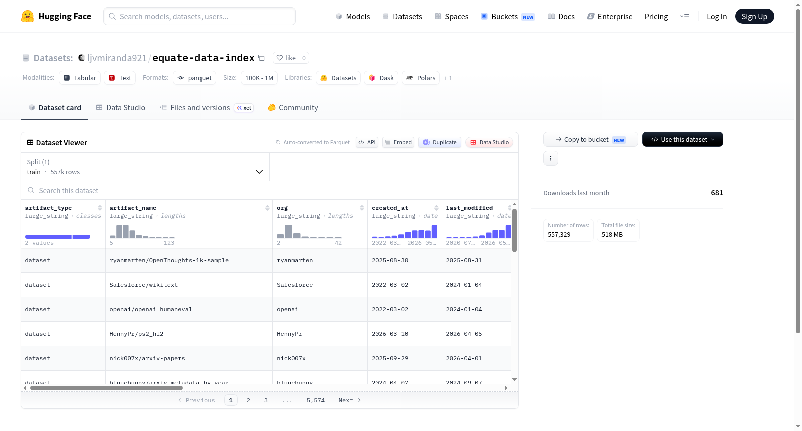802x431 pixels.
Task: Expand the Use this dataset dropdown
Action: coord(683,139)
